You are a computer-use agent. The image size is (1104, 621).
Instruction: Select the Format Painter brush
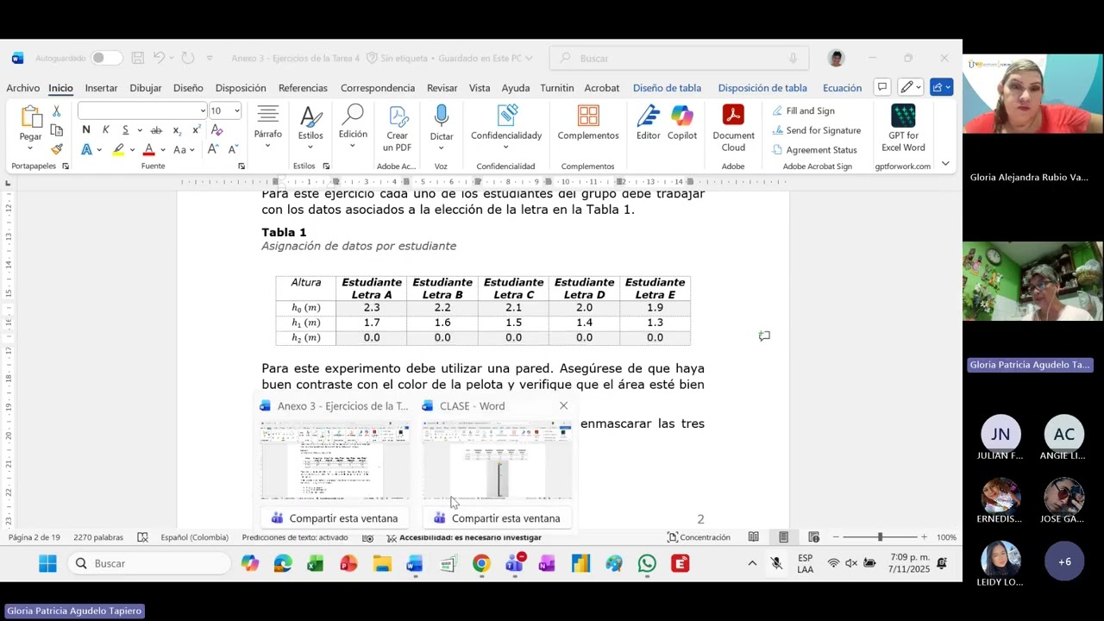57,149
